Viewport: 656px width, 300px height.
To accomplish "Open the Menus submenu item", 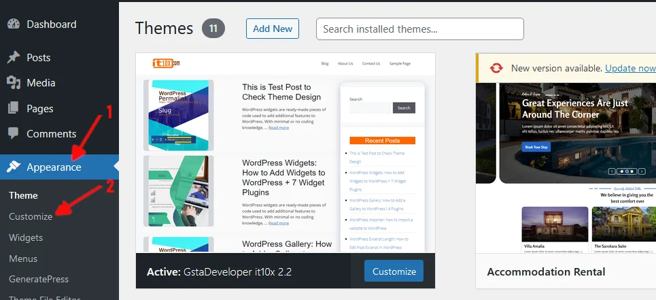I will click(x=23, y=259).
